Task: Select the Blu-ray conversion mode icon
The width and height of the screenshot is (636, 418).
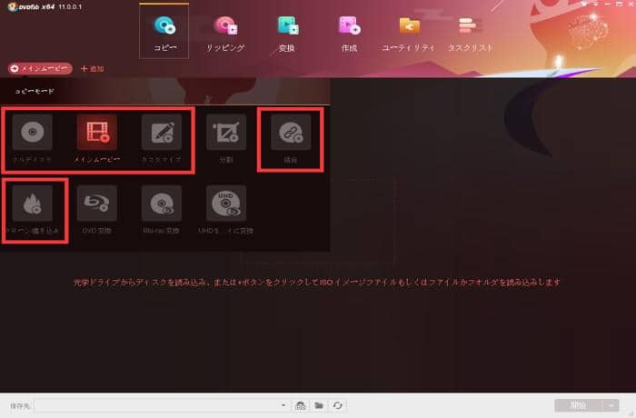Action: [x=161, y=204]
